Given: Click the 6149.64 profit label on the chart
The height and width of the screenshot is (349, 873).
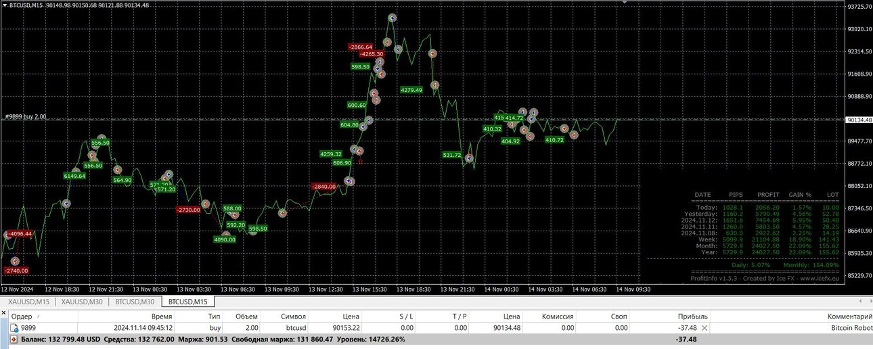Looking at the screenshot, I should [74, 176].
